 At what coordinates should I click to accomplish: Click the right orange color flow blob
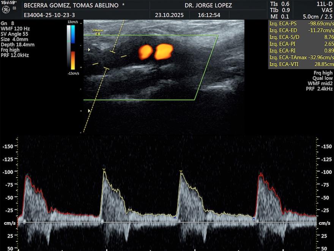(164, 52)
